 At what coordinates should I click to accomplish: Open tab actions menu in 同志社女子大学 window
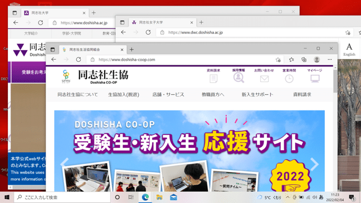click(x=122, y=22)
